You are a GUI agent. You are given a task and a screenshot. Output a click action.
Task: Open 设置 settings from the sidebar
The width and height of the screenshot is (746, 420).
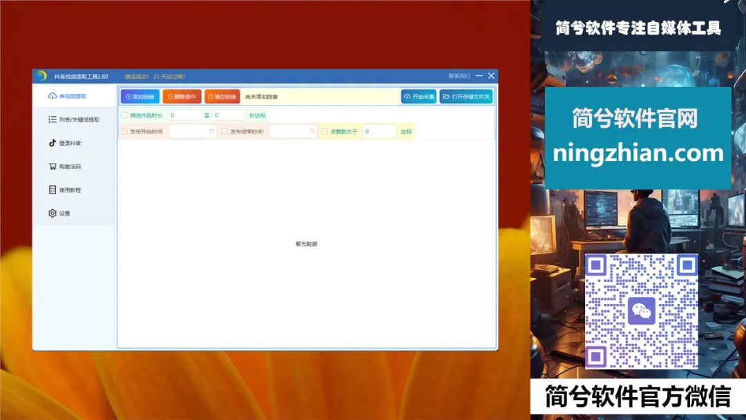pyautogui.click(x=59, y=213)
